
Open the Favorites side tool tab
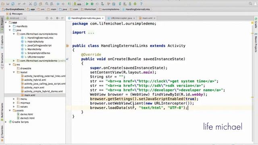(x=2, y=133)
